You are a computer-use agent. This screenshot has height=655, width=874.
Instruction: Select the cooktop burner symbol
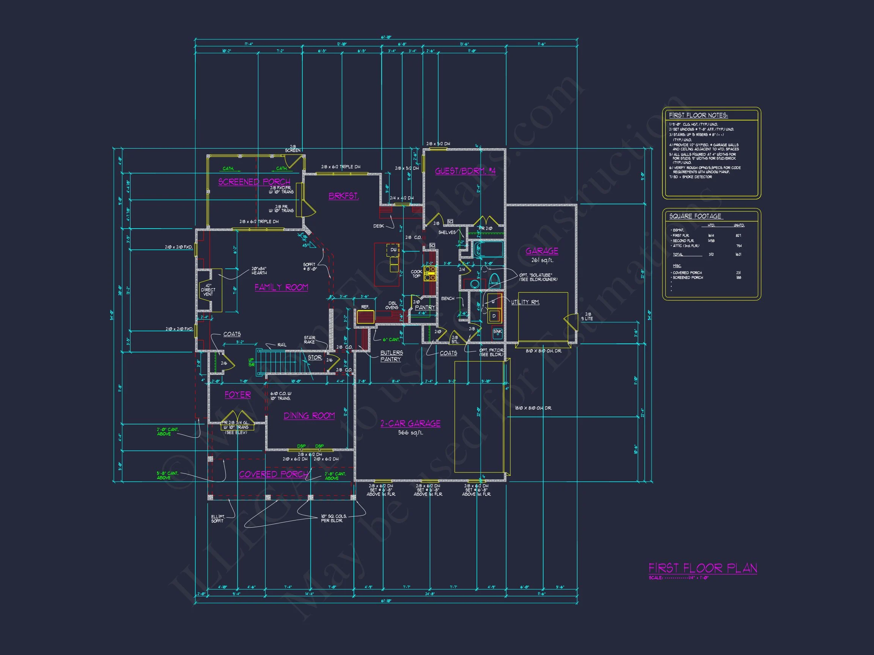[429, 273]
